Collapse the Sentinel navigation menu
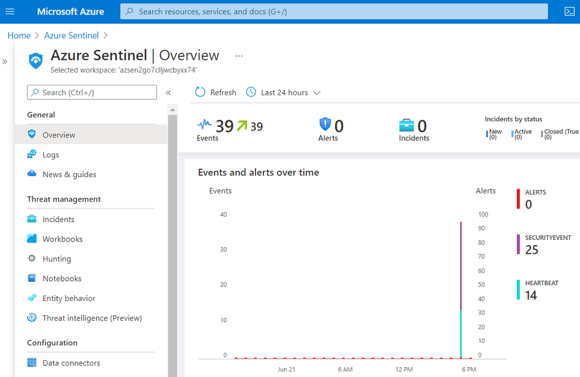 tap(168, 92)
